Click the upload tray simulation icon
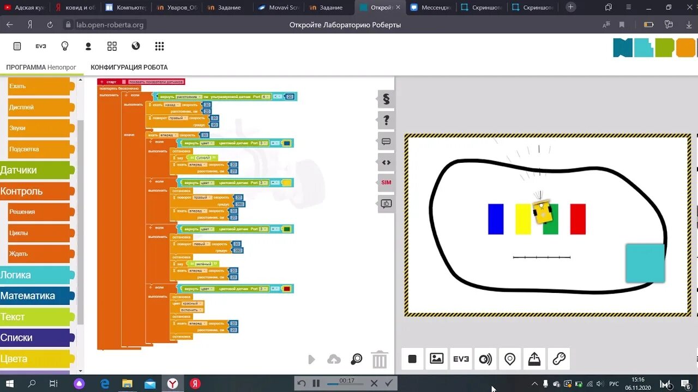 point(534,359)
